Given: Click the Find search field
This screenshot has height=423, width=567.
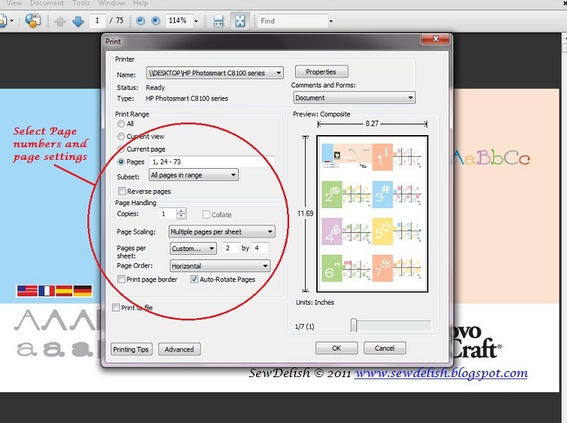Looking at the screenshot, I should [x=293, y=21].
